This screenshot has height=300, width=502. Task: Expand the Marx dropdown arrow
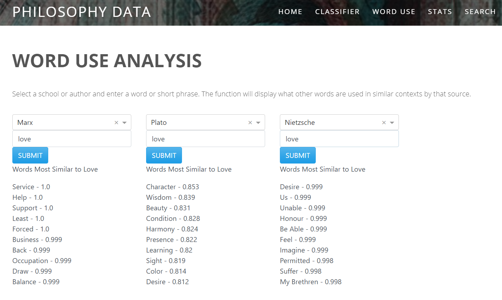[x=124, y=123]
